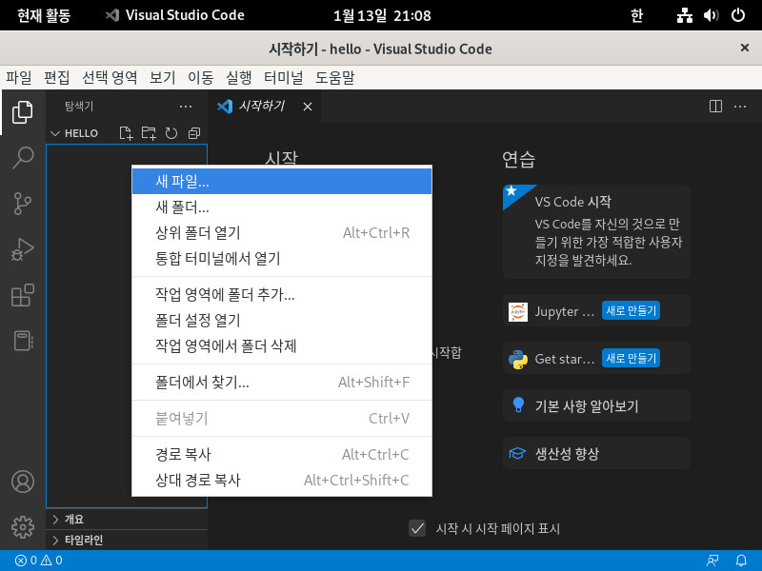Viewport: 762px width, 571px height.
Task: Collapse all folders in explorer icon
Action: tap(194, 133)
